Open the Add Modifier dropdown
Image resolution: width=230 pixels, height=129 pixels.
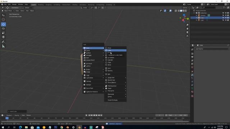pos(212,49)
